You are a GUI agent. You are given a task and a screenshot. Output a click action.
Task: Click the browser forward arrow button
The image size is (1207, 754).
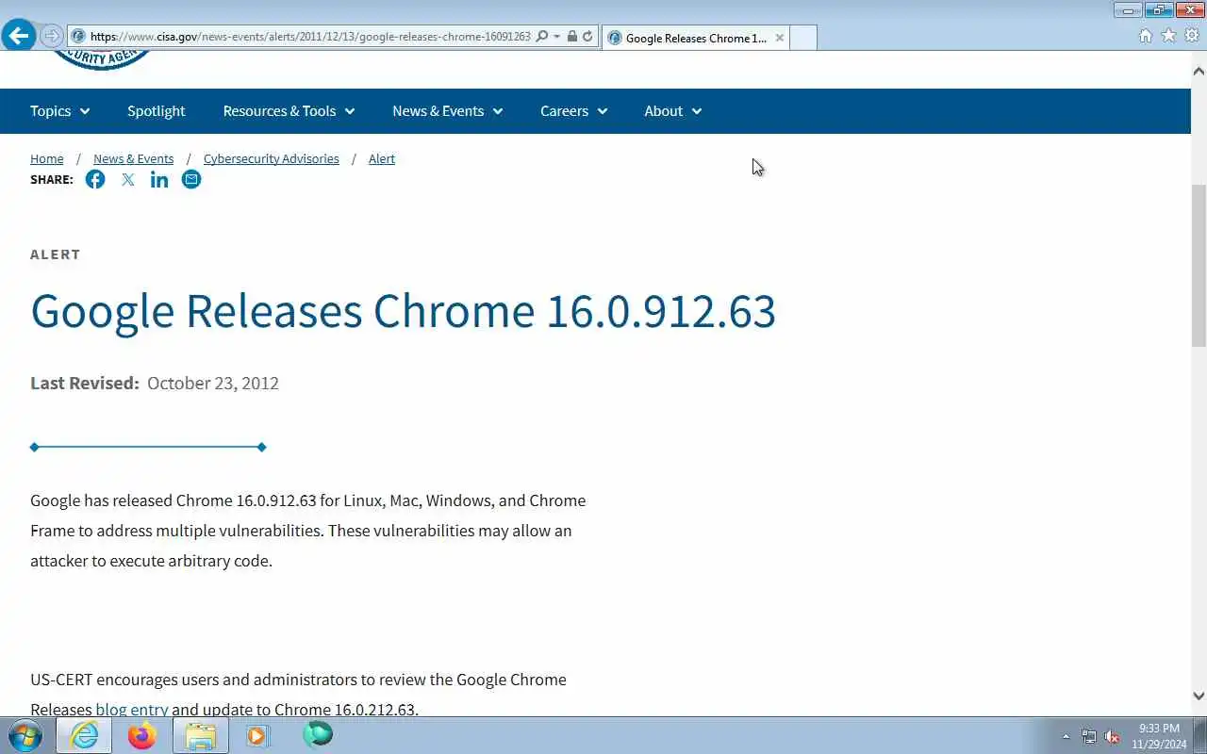51,36
